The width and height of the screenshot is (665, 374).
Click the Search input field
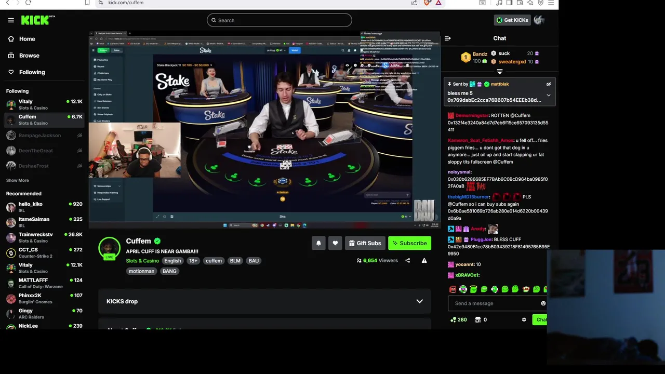[279, 20]
